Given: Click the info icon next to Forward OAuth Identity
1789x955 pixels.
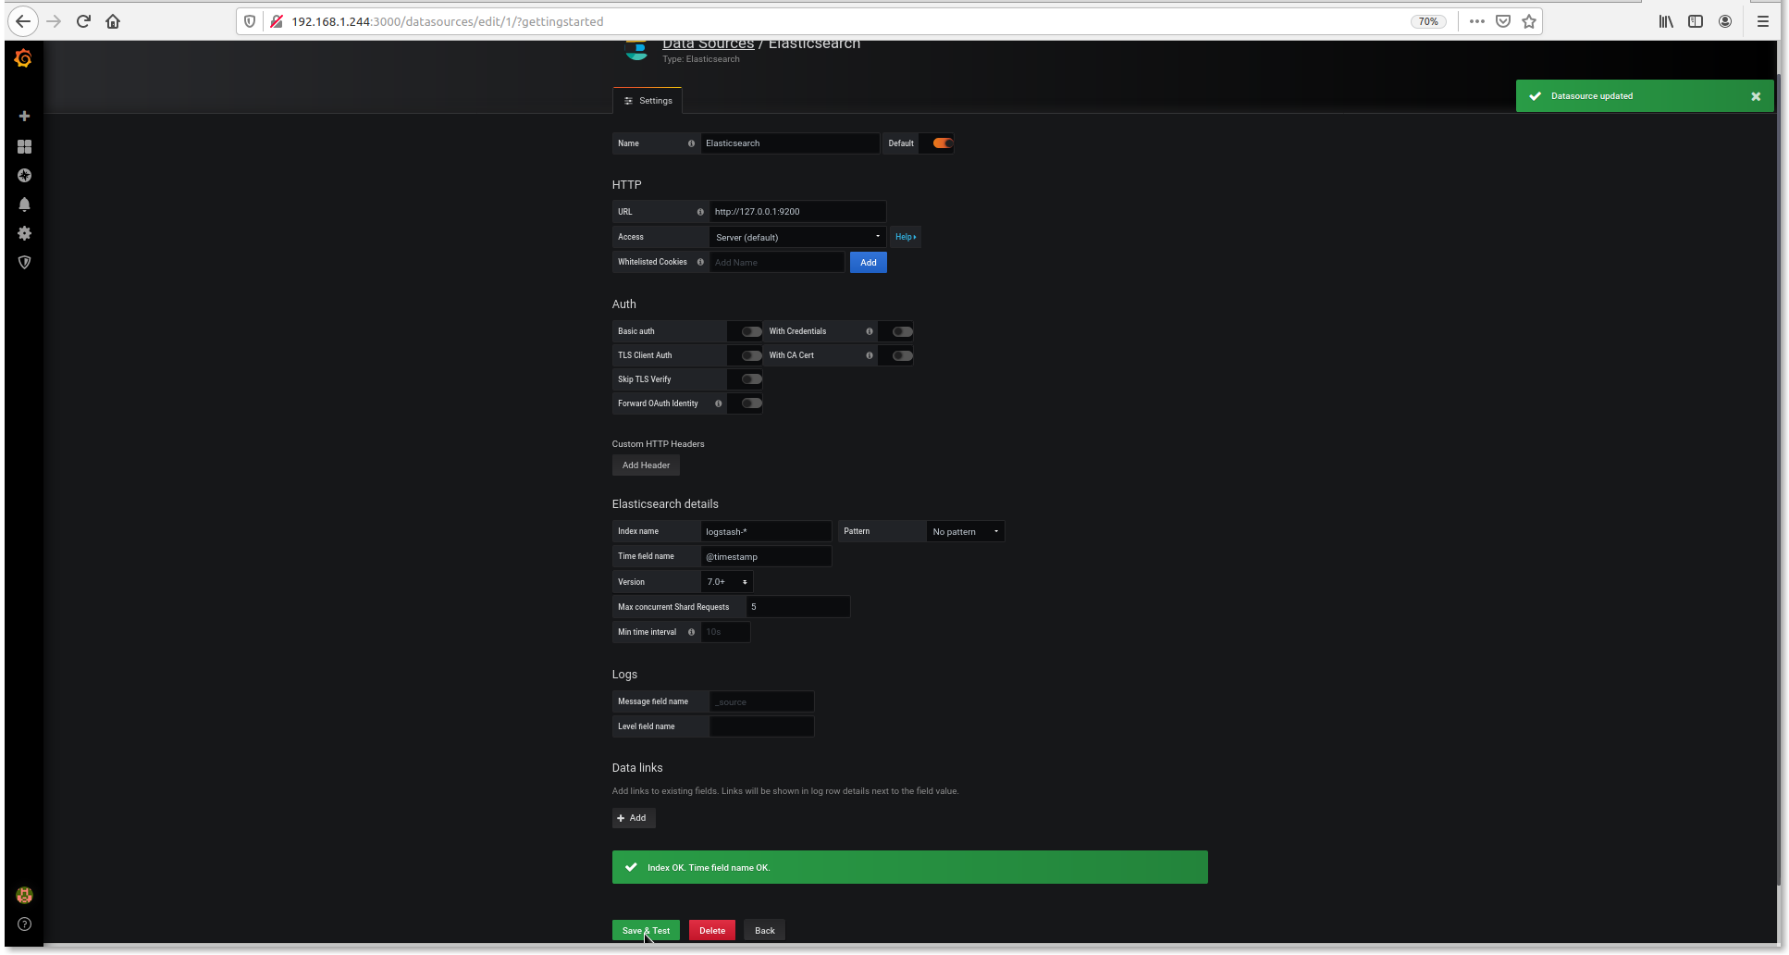Looking at the screenshot, I should (x=719, y=403).
